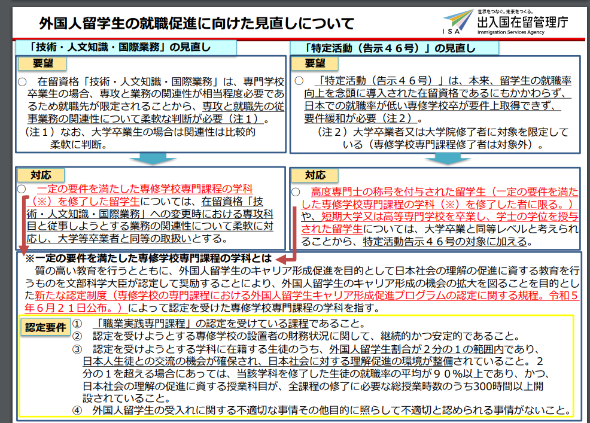Click the 「技術・人文知識・国際業務」の見直し section header
This screenshot has height=423, width=590.
tap(127, 47)
